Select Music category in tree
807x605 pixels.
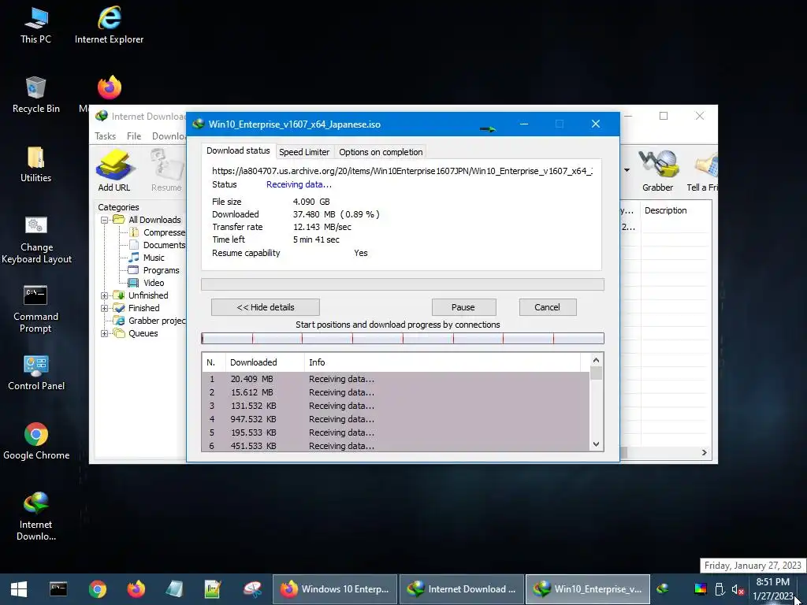[x=147, y=258]
